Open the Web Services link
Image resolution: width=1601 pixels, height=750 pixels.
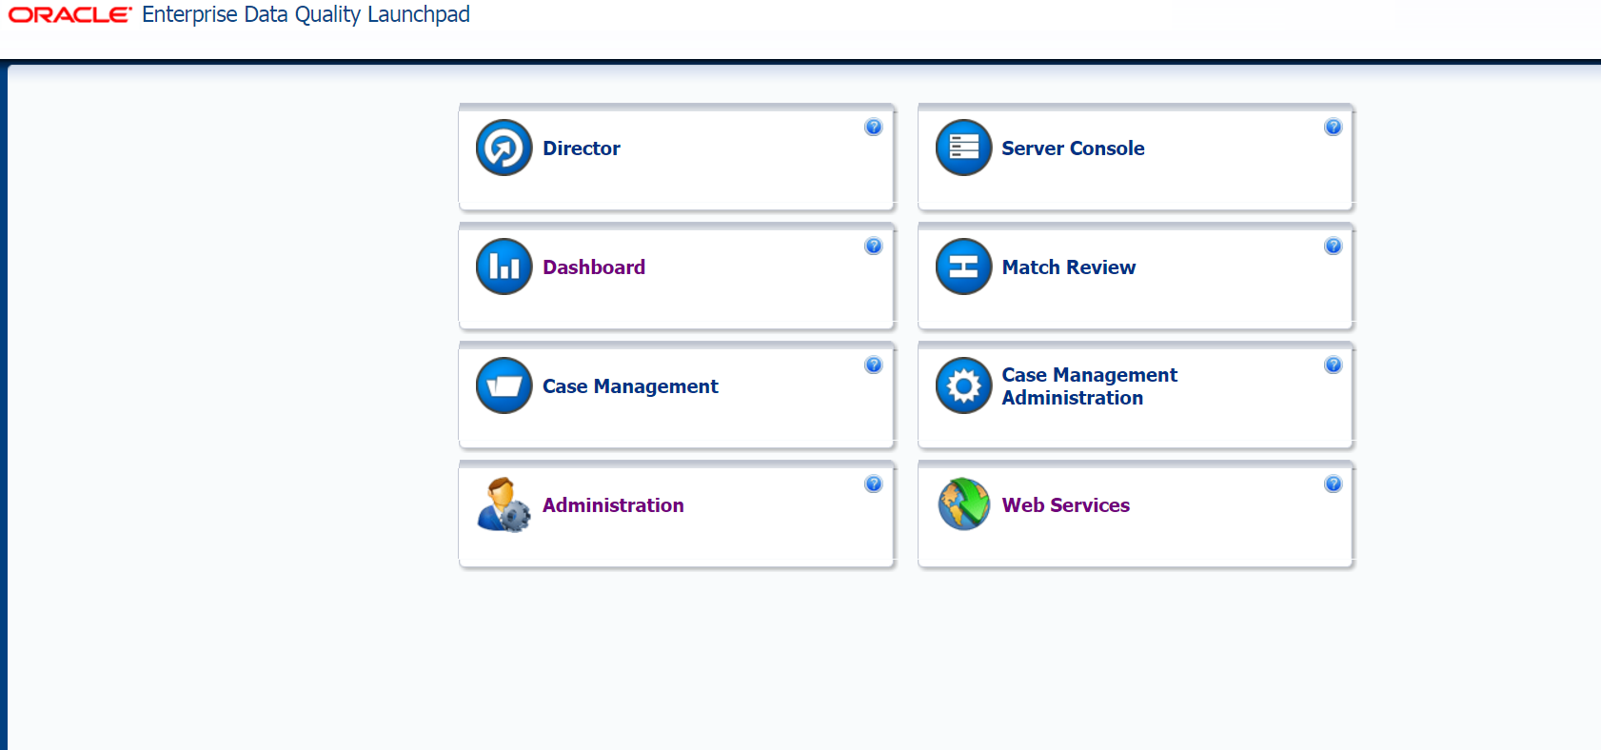[x=1066, y=505]
